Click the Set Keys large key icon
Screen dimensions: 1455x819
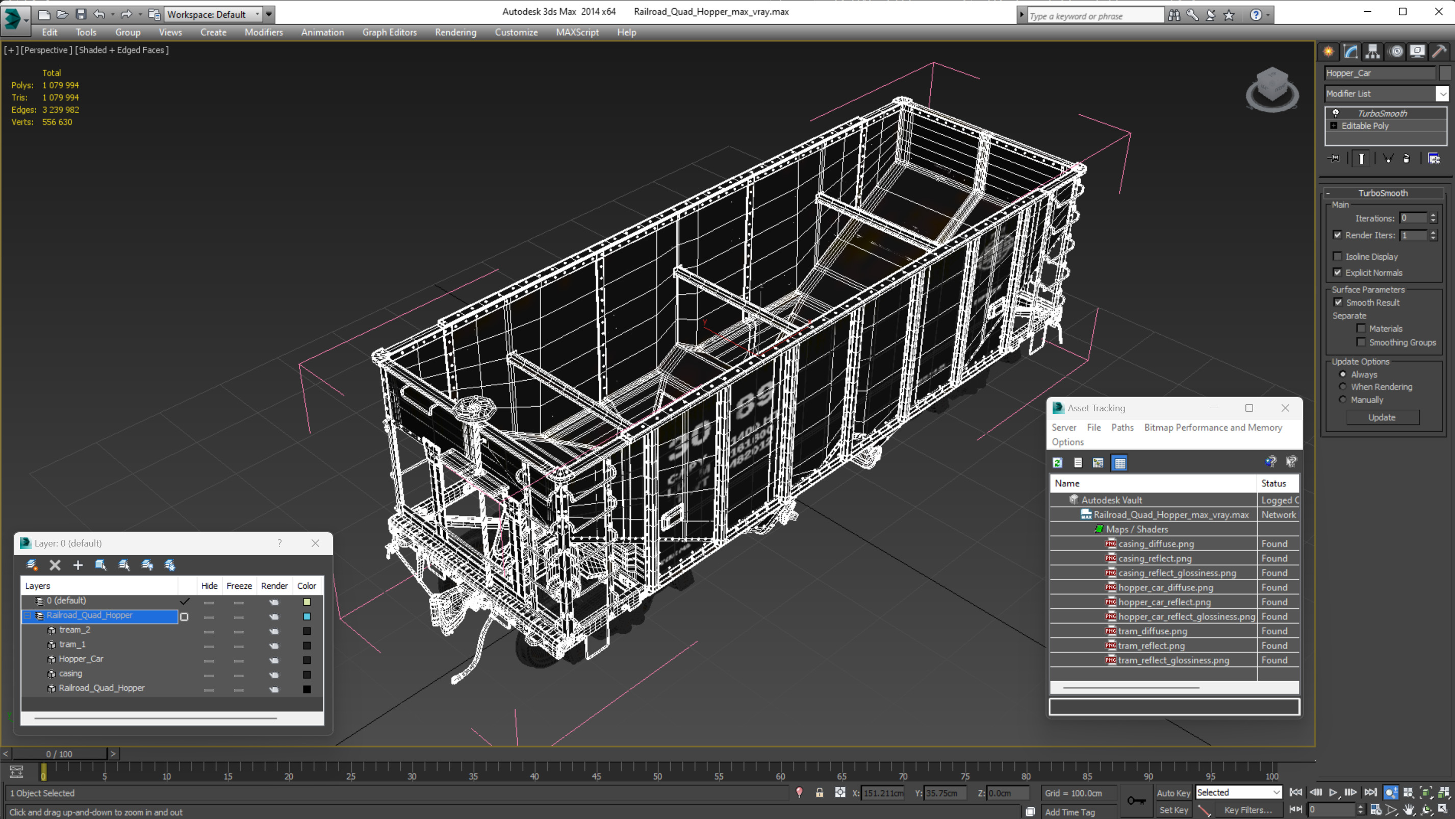[1136, 800]
